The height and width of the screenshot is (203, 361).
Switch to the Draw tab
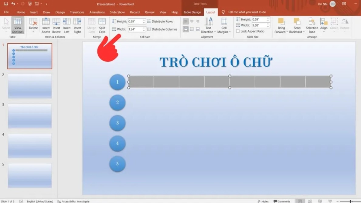coord(46,12)
